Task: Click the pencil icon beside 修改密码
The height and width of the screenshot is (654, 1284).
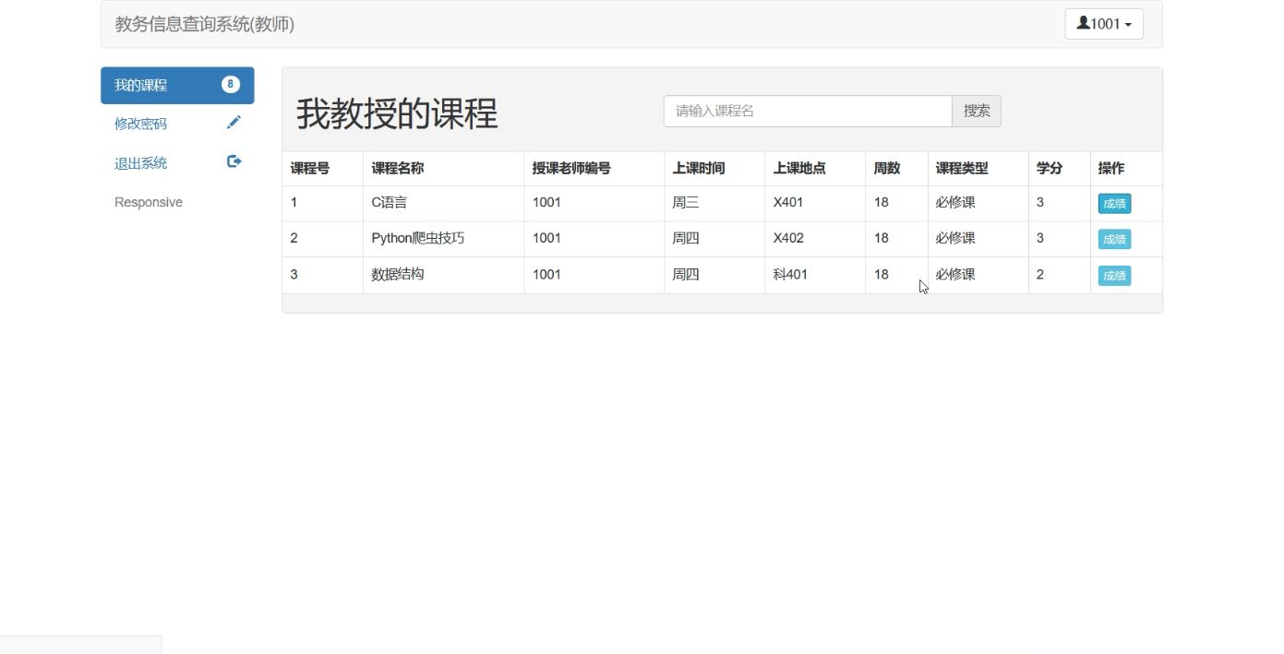Action: [234, 123]
